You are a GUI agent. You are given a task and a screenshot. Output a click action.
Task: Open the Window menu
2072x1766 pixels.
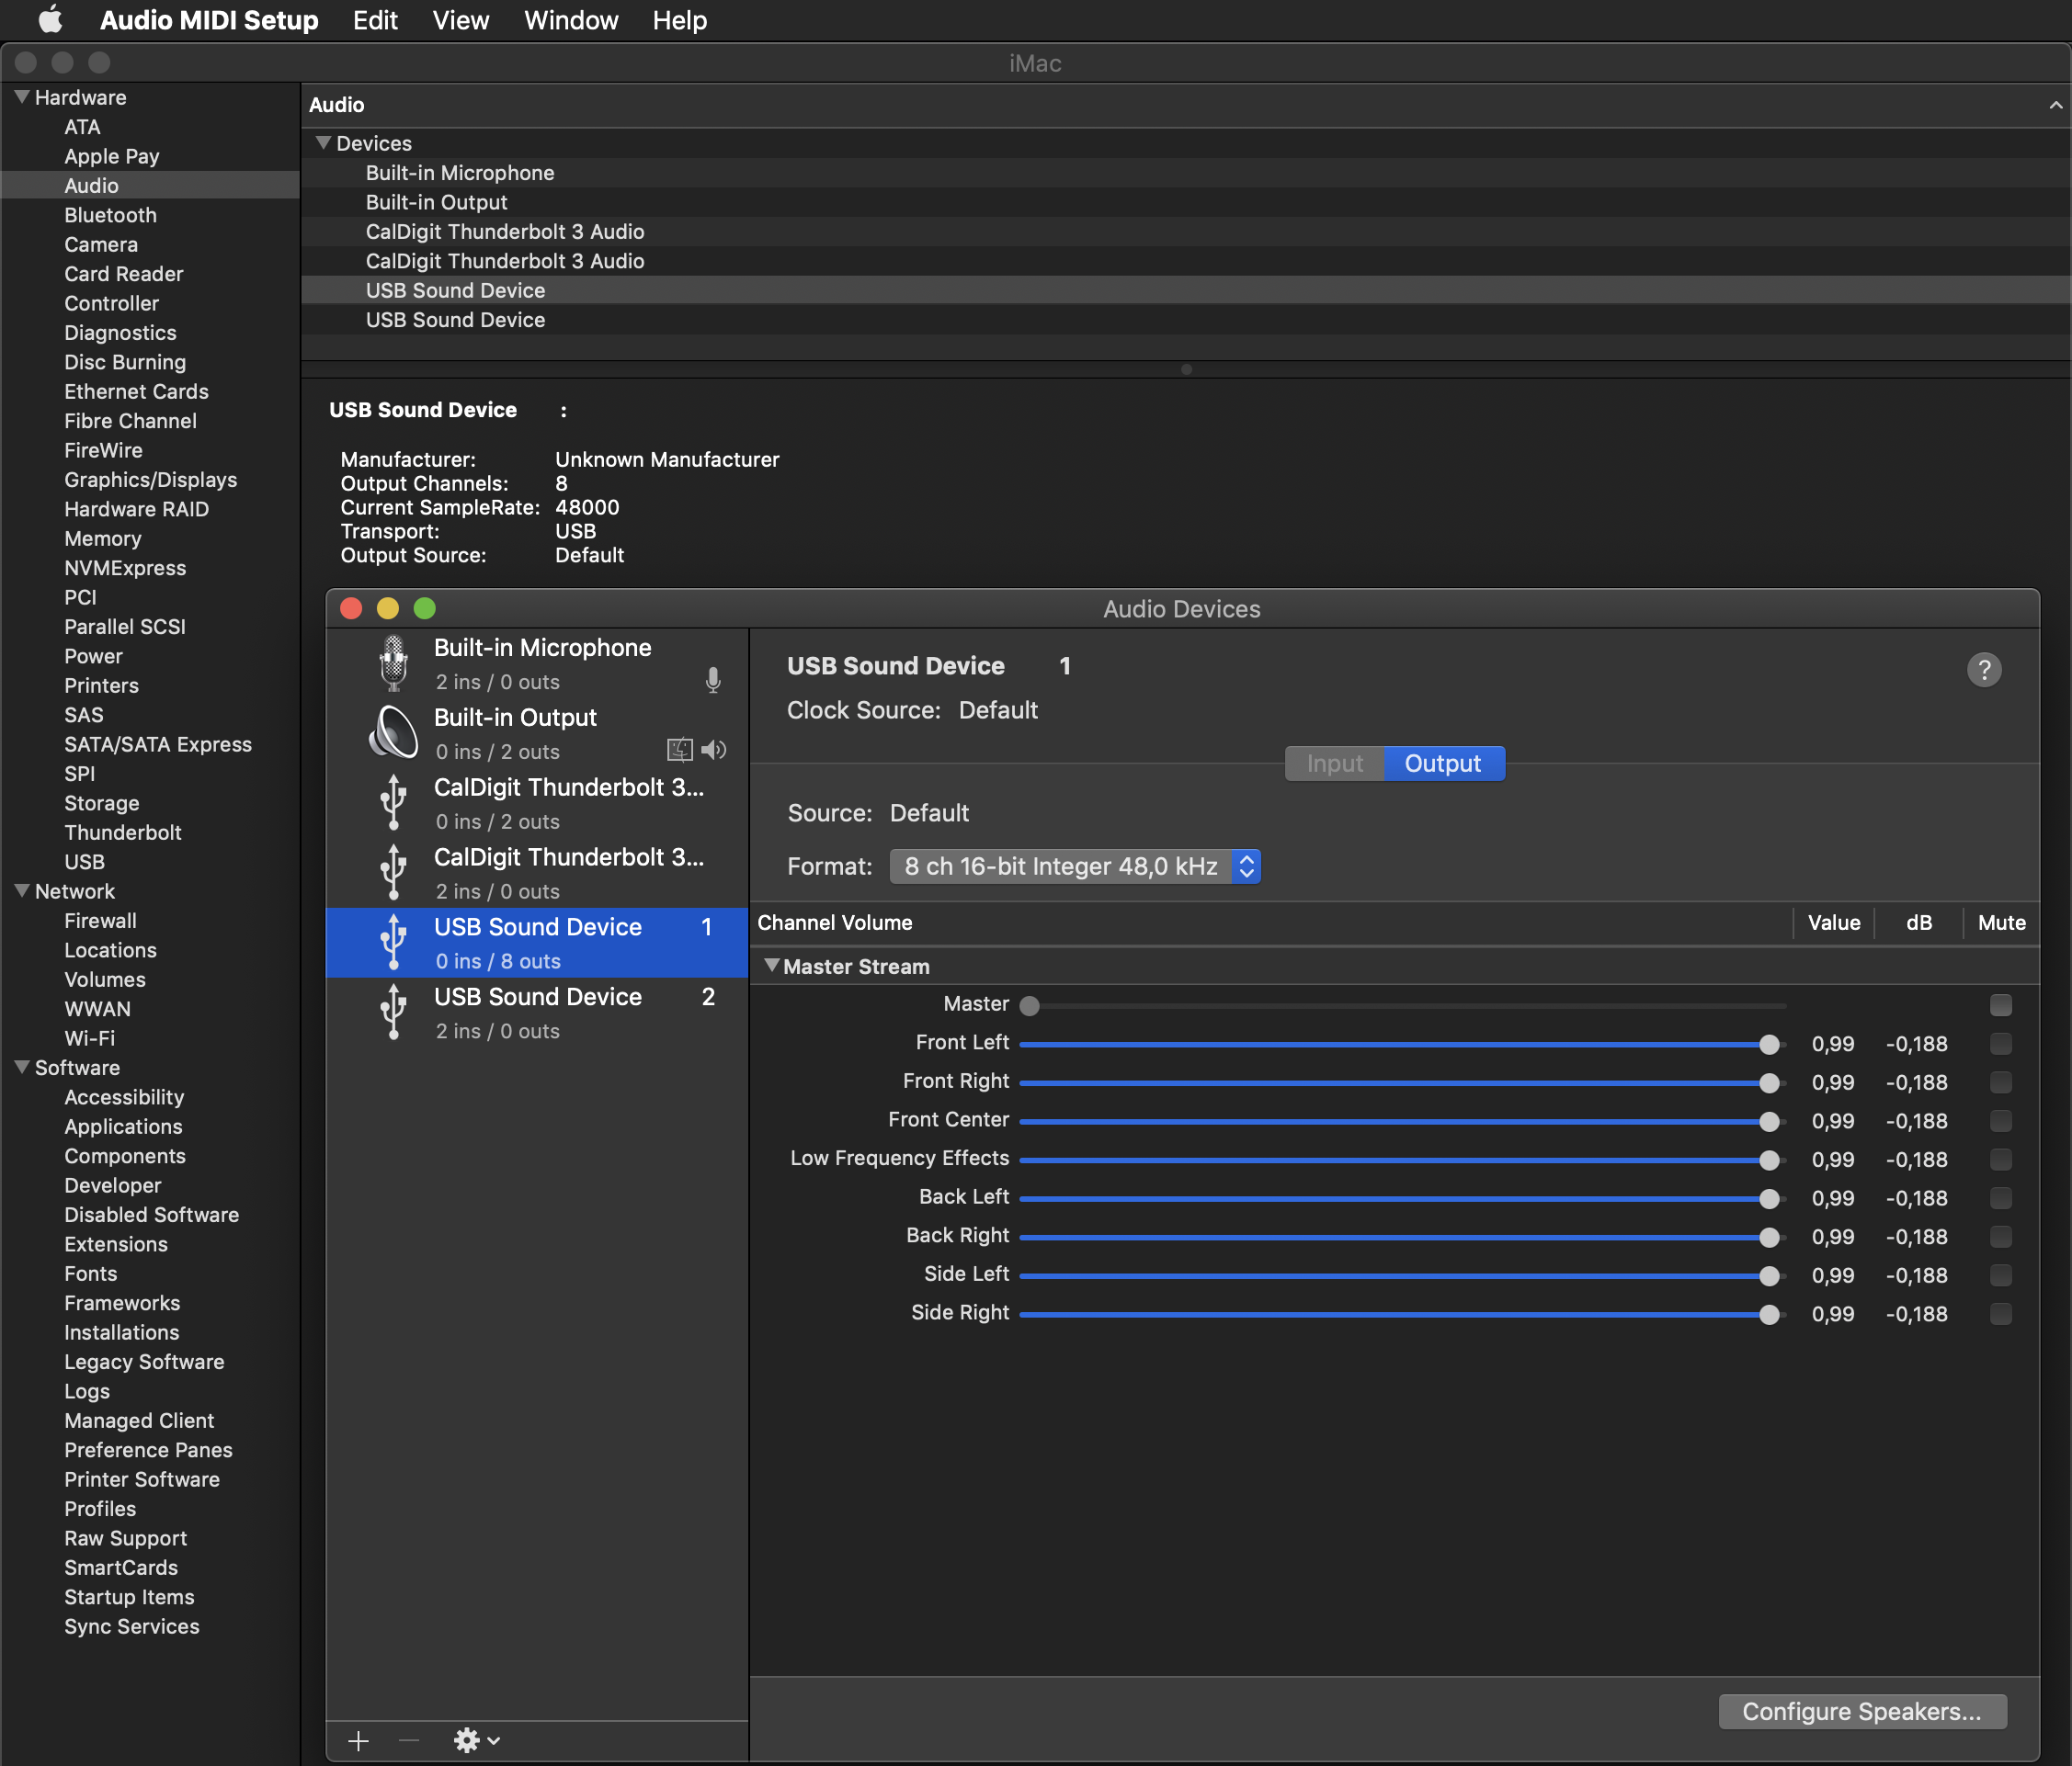(570, 20)
